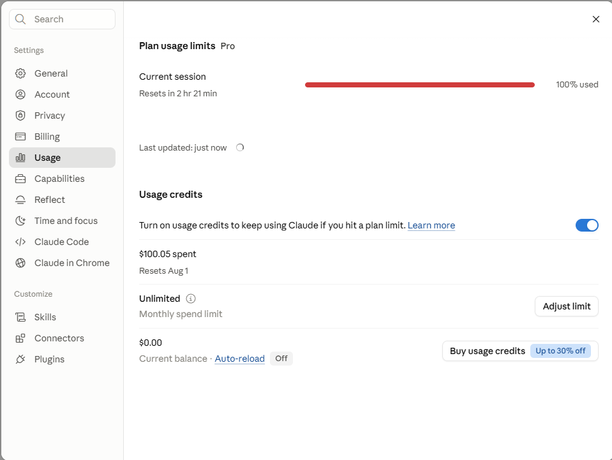Click the Reflect icon in the sidebar
Screen dimensions: 612x460
[x=20, y=200]
